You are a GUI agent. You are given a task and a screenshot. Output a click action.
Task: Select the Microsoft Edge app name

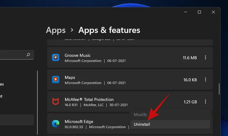click(79, 121)
